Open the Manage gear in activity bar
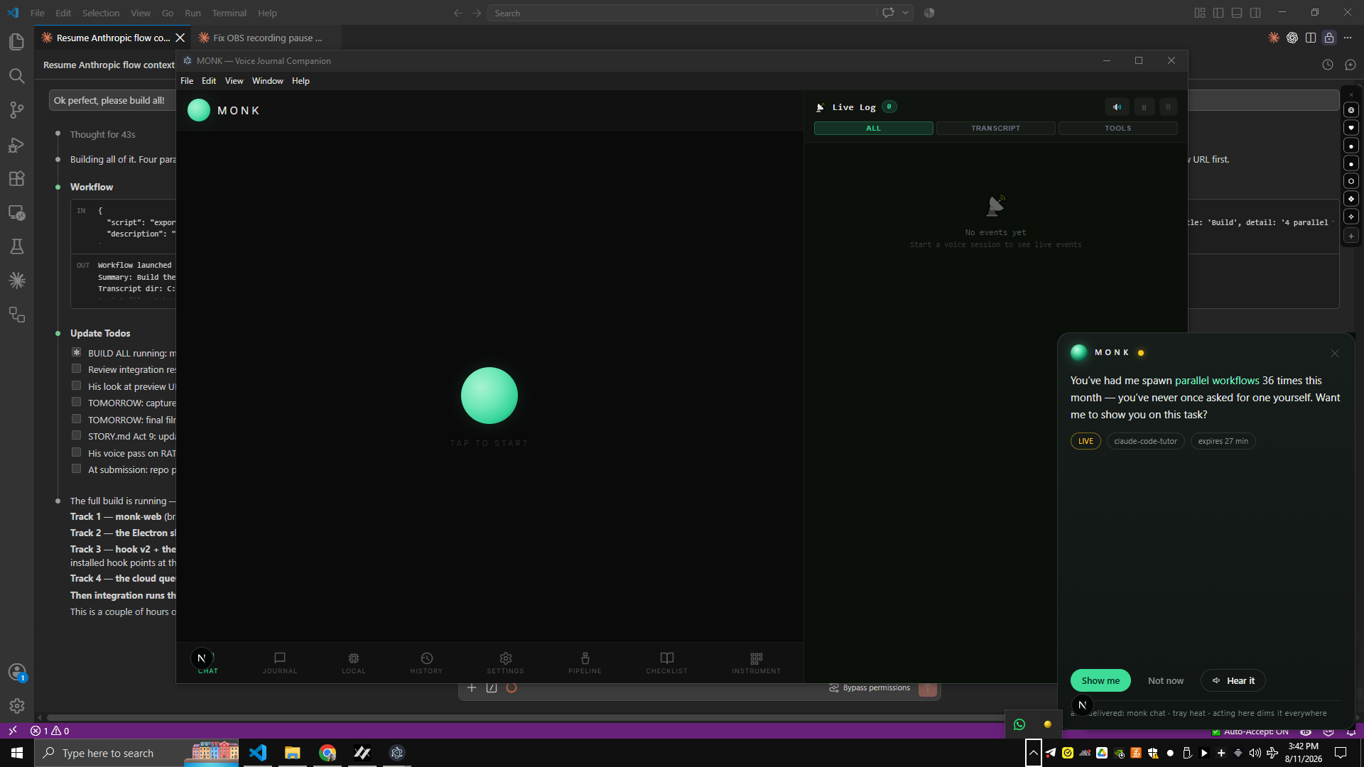 click(x=17, y=706)
